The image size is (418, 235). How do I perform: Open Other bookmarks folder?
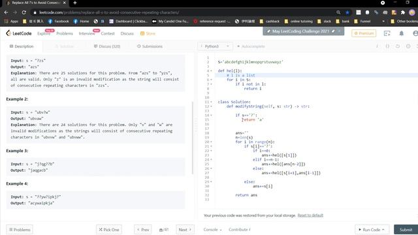404,22
